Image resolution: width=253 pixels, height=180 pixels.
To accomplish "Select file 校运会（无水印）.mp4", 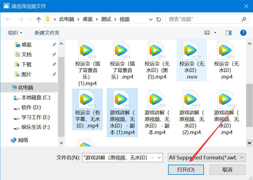I will tap(226, 60).
